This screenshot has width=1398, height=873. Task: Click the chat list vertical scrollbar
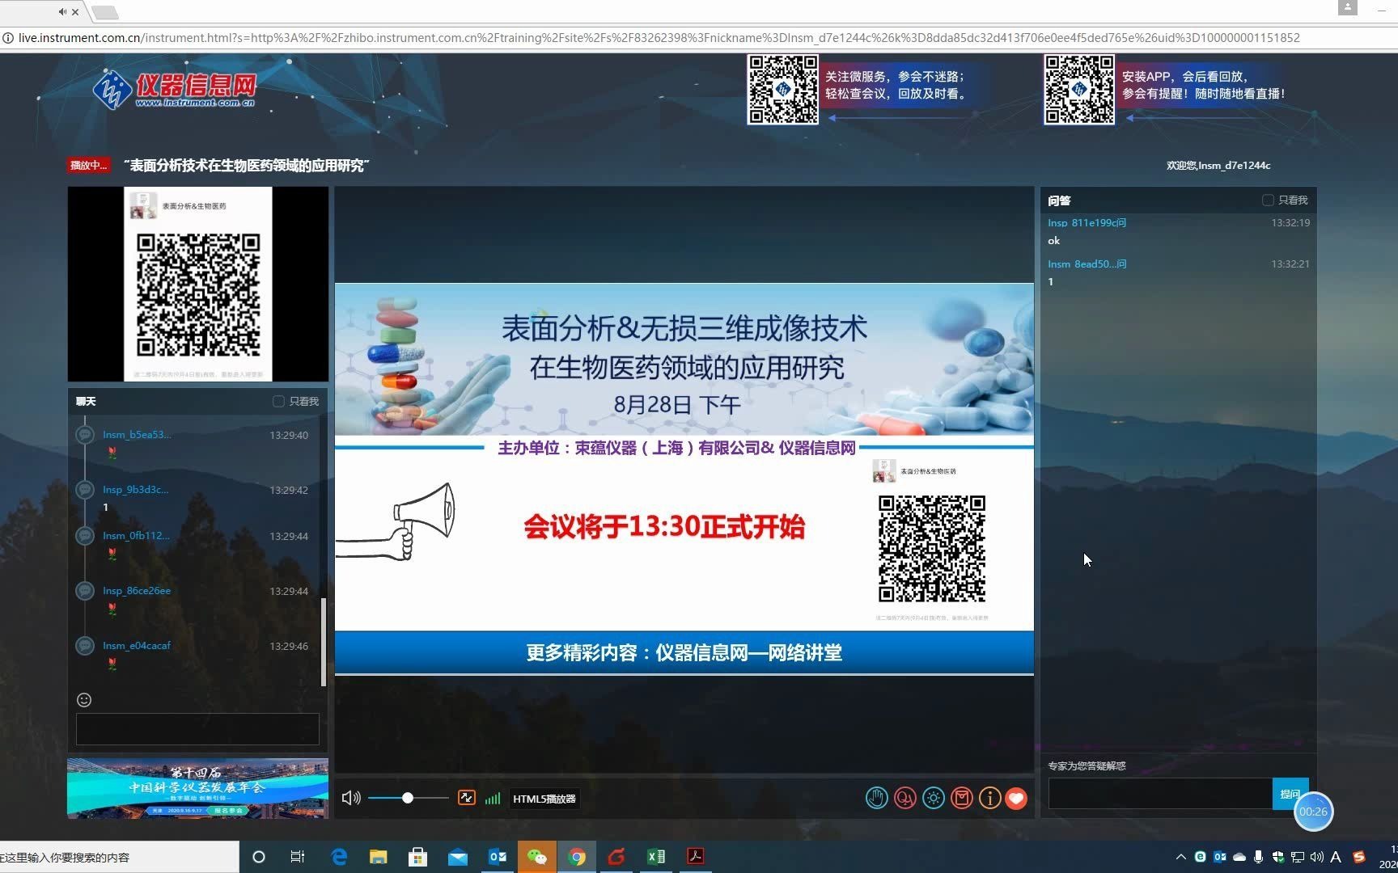(324, 642)
